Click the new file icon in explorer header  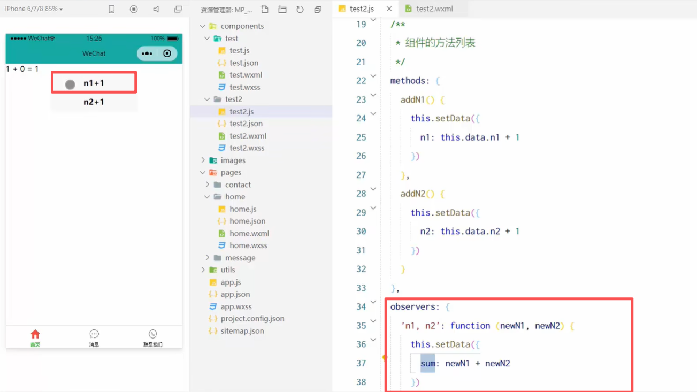click(264, 9)
